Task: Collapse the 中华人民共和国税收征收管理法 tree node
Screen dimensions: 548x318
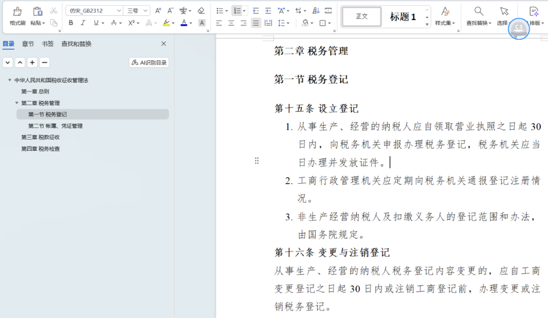Action: pos(10,80)
